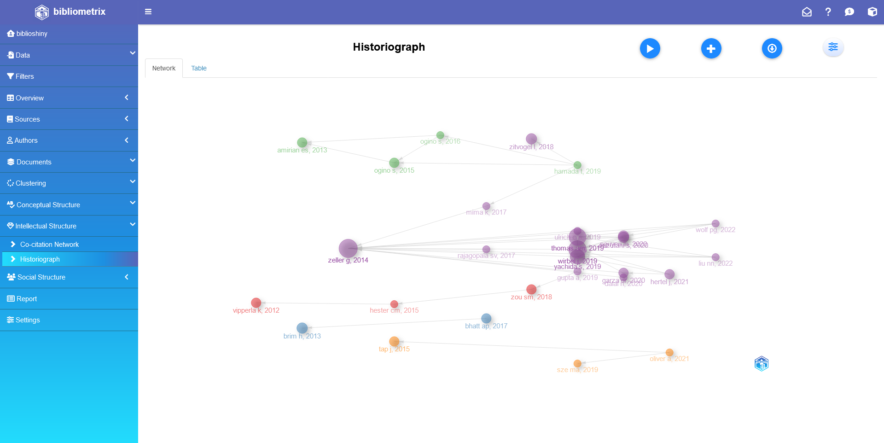
Task: Select the Network tab
Action: point(164,68)
